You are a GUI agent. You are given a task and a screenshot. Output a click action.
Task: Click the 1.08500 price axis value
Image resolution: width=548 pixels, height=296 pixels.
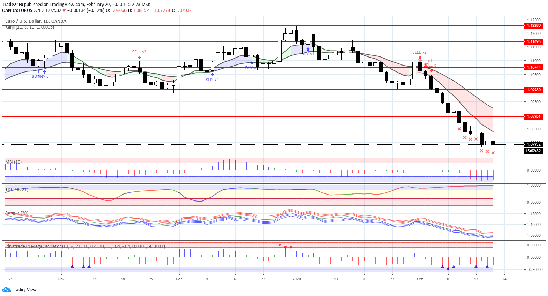click(x=534, y=129)
